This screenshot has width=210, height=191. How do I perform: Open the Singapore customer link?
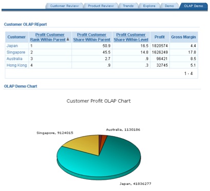16,52
